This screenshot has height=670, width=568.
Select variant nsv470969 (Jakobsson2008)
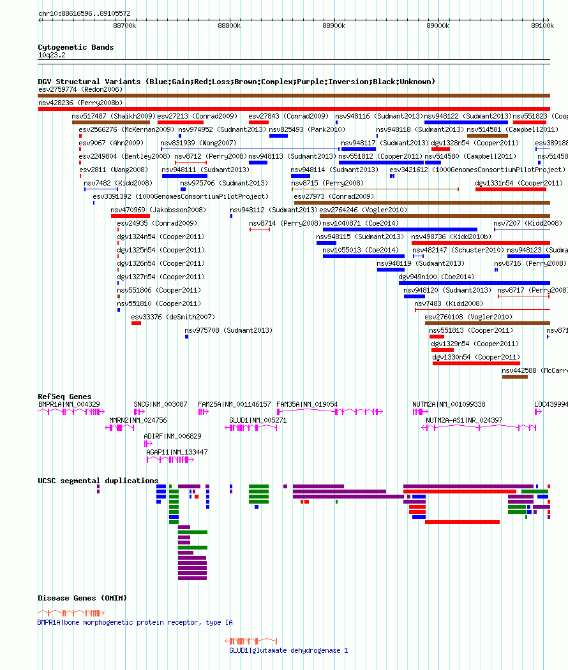point(158,210)
